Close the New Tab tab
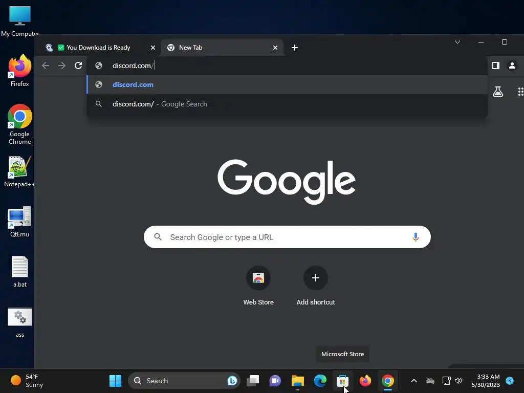This screenshot has width=524, height=393. (275, 48)
